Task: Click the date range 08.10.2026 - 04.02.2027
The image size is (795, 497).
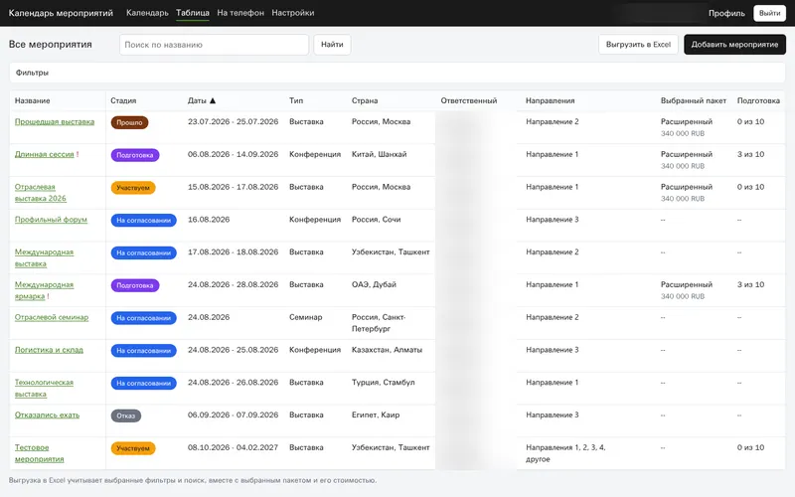Action: pyautogui.click(x=233, y=448)
